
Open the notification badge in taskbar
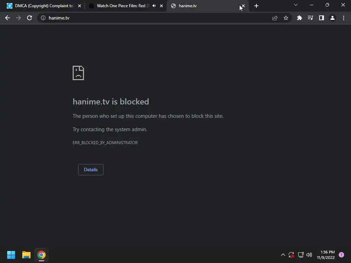[341, 255]
